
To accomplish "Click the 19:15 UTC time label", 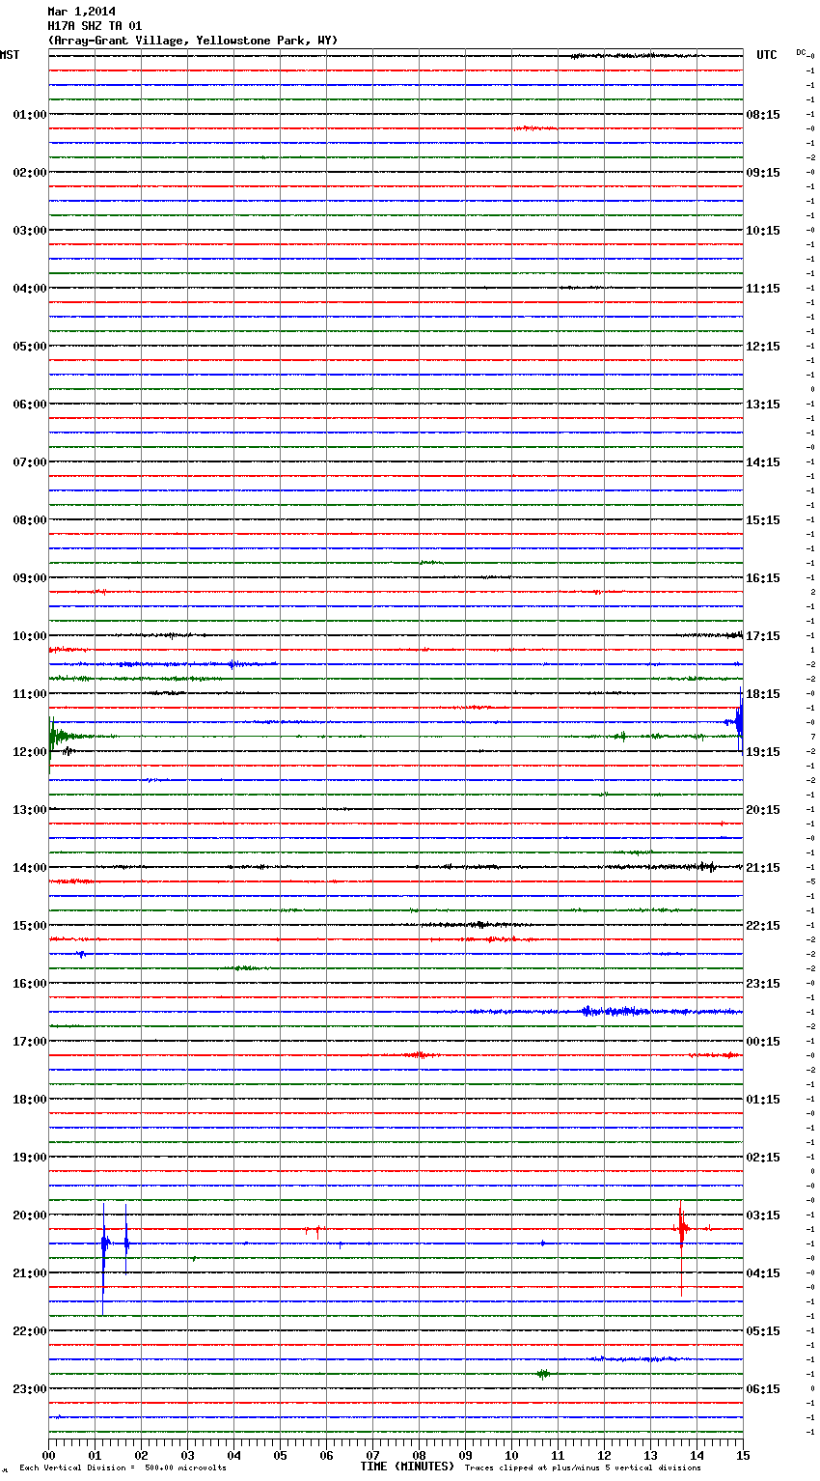I will (763, 751).
